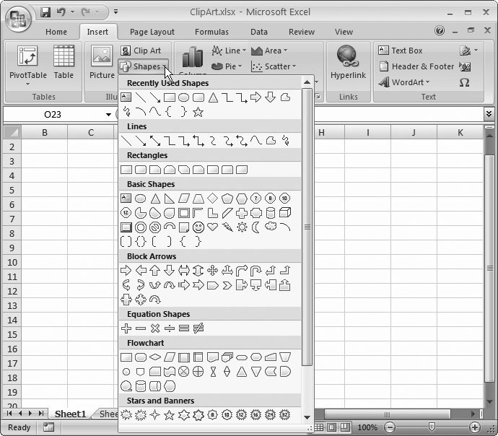Click the Select All corner button

[x=13, y=132]
